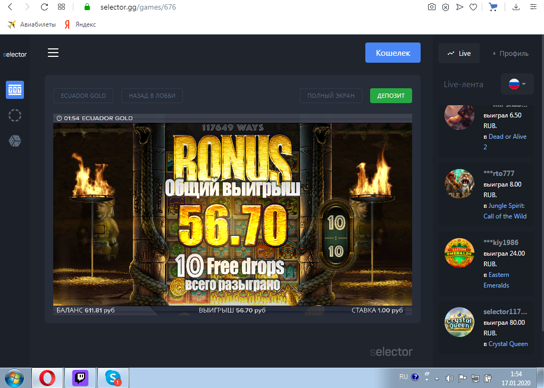The height and width of the screenshot is (388, 544).
Task: Open Skype from the taskbar
Action: click(x=113, y=378)
